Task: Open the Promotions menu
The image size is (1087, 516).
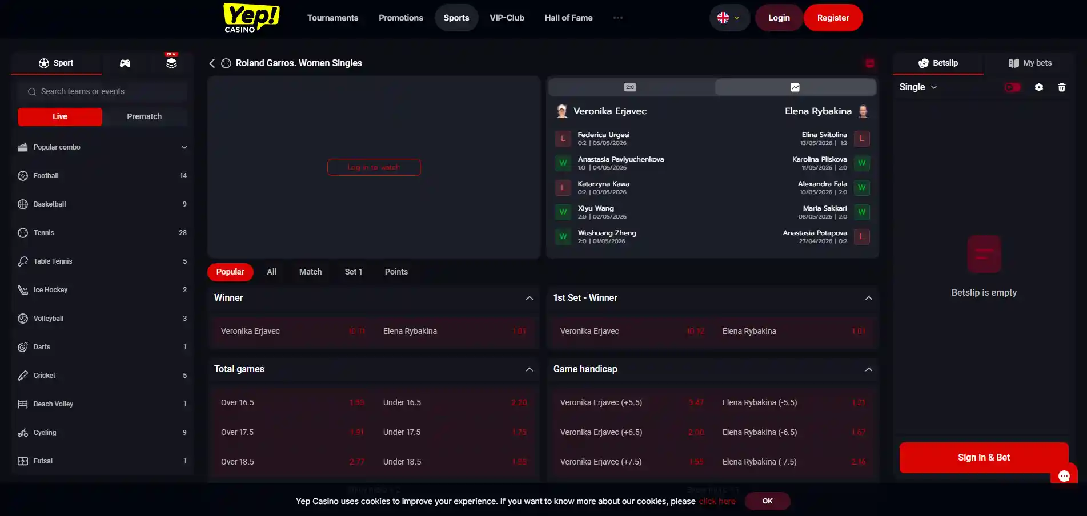Action: 401,18
